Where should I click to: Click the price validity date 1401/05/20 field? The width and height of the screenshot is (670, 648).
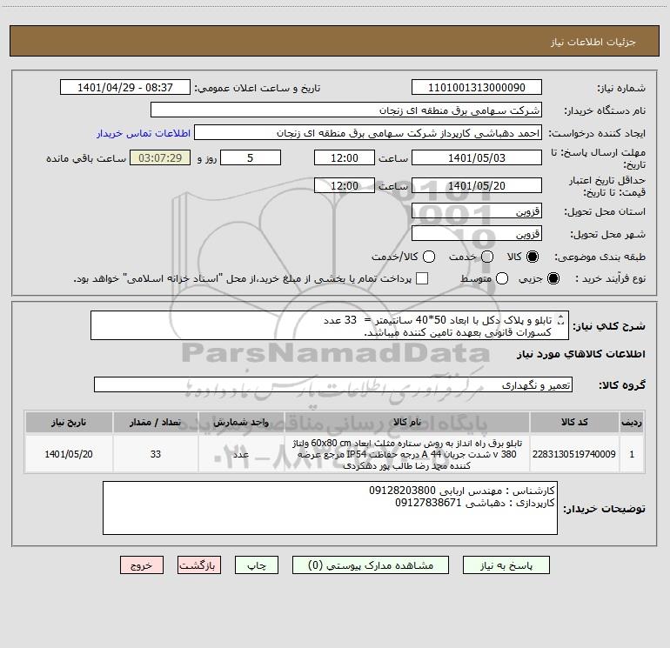pyautogui.click(x=477, y=186)
